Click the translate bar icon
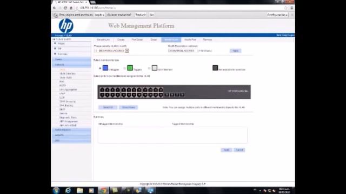This screenshot has height=194, width=346. pyautogui.click(x=55, y=15)
